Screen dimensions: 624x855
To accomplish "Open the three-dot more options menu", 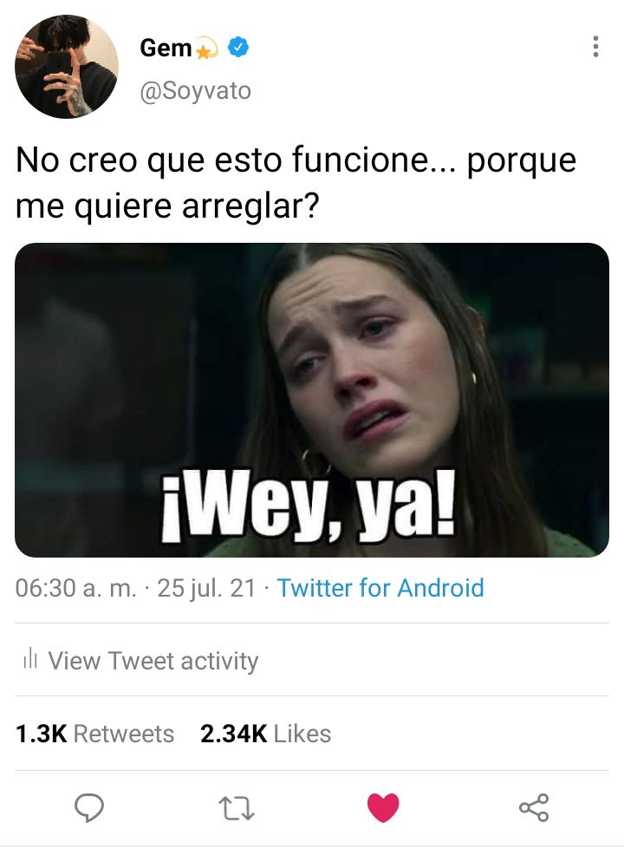I will tap(595, 47).
